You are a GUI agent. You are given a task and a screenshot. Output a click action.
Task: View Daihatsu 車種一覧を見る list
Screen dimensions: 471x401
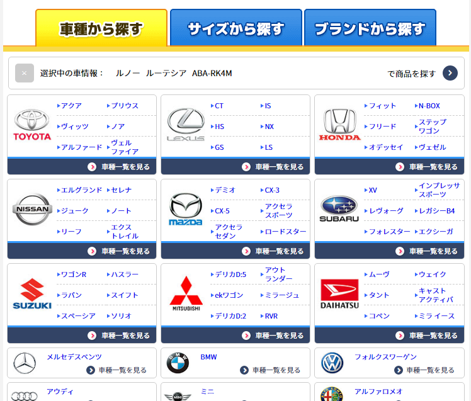pos(389,336)
